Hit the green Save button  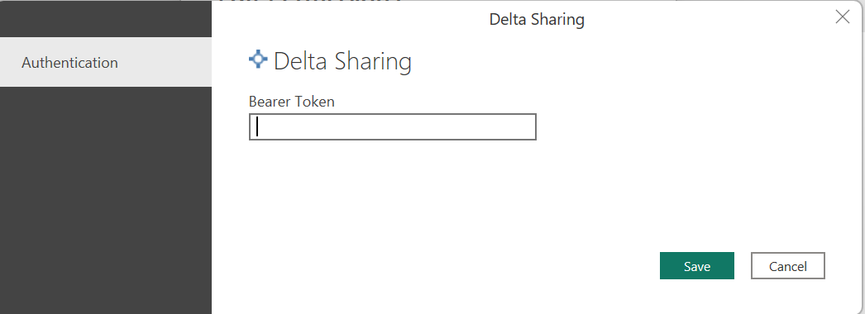coord(697,266)
